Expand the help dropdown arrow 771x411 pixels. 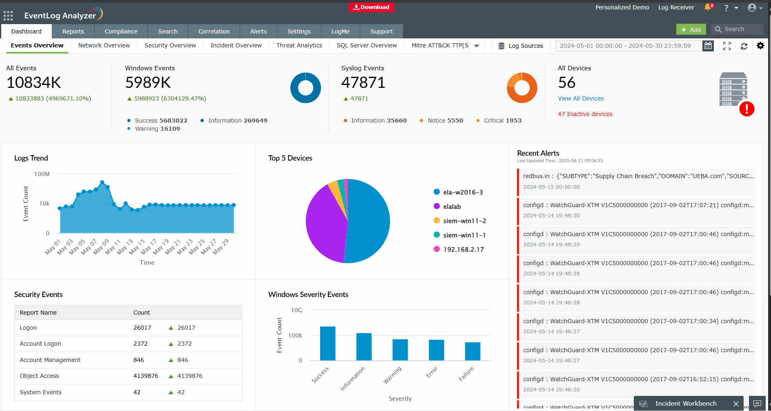(x=736, y=8)
